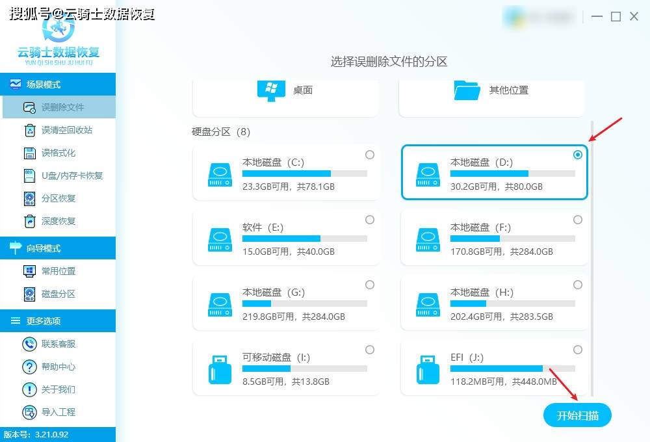This screenshot has width=650, height=442.
Task: Click the 误删除文件 sidebar icon
Action: (29, 107)
